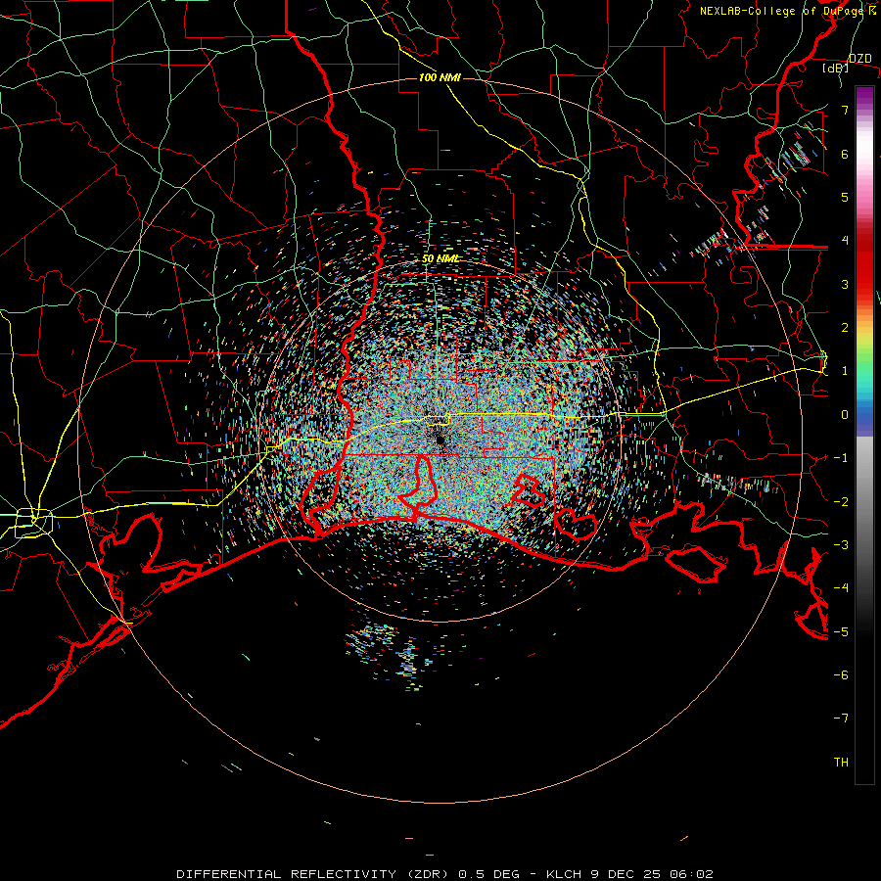The height and width of the screenshot is (881, 881).
Task: Click the differential reflectivity color scale bar
Action: click(x=864, y=435)
